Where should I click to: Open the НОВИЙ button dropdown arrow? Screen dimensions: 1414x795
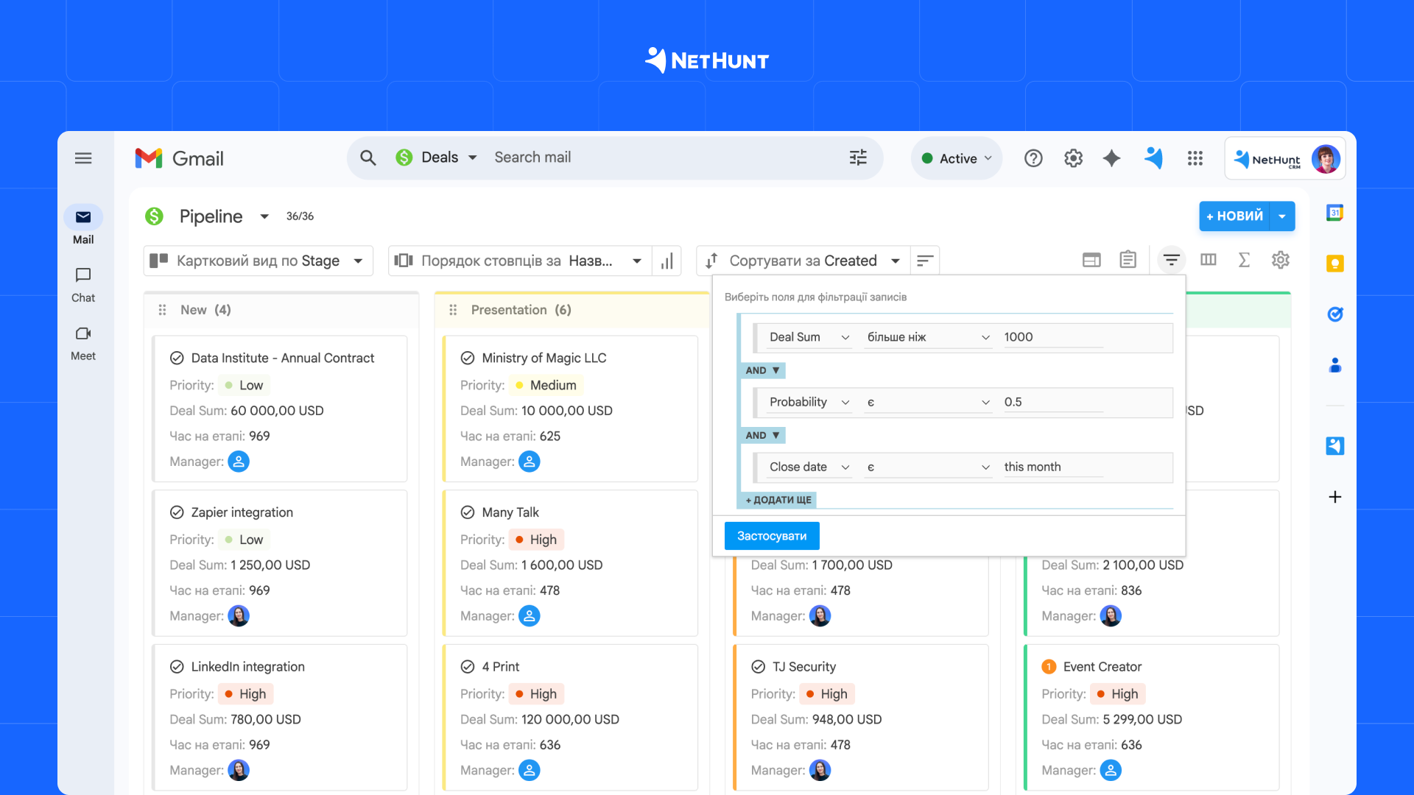click(1282, 216)
